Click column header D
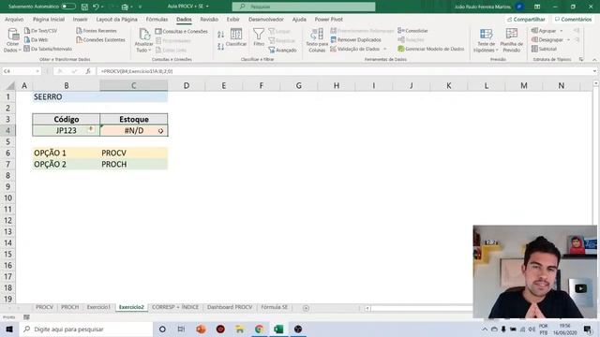The width and height of the screenshot is (600, 337). click(187, 85)
